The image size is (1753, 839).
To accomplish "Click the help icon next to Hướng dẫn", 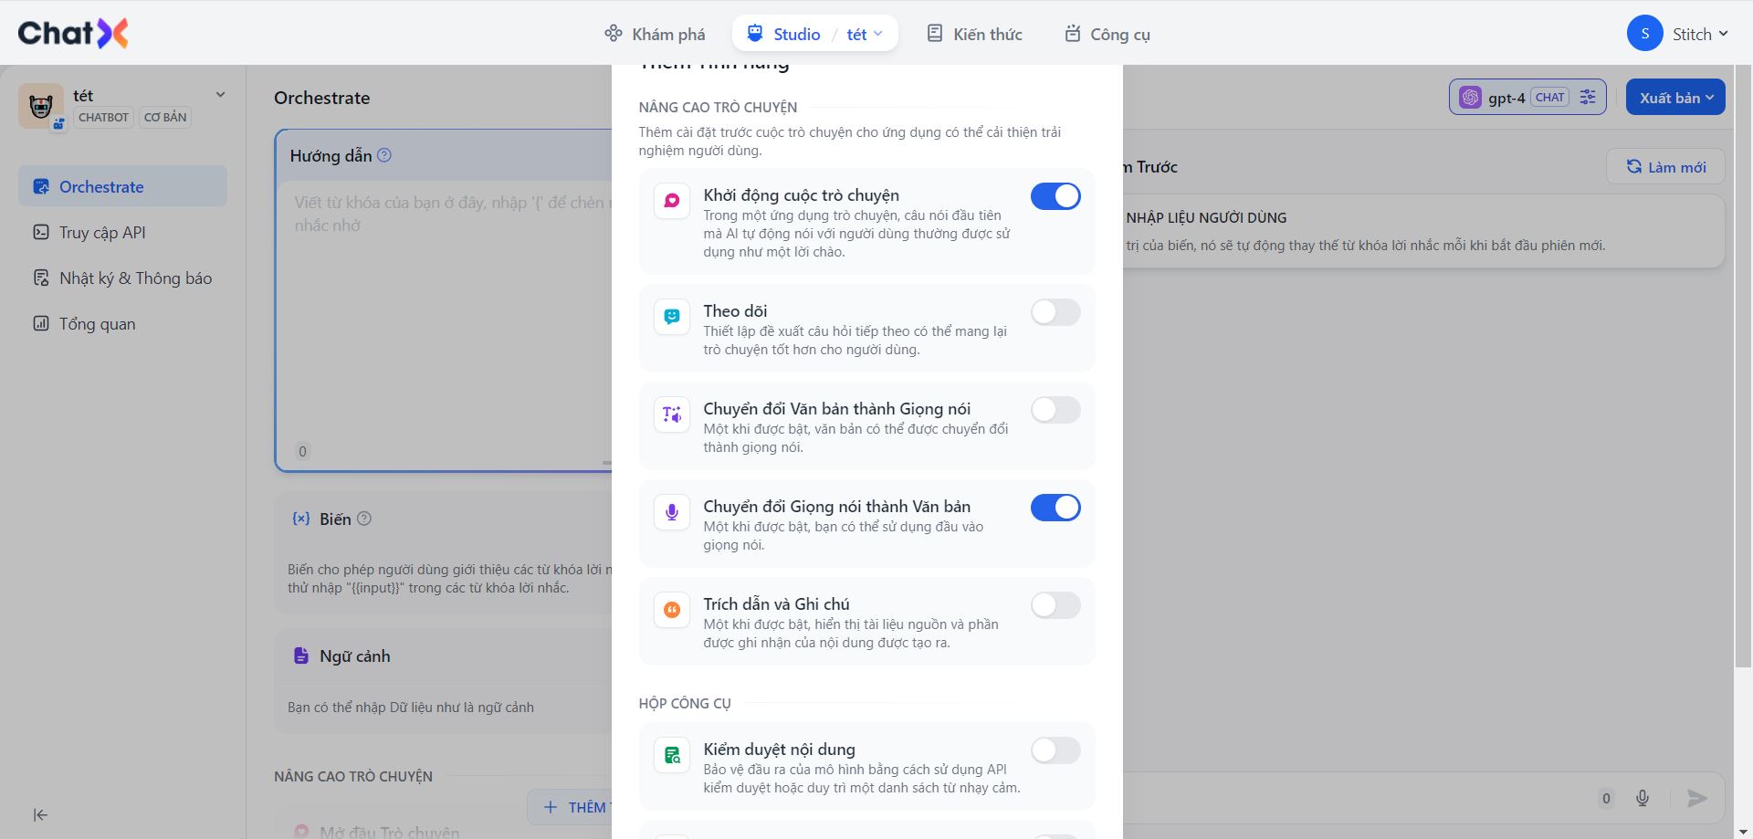I will 384,155.
